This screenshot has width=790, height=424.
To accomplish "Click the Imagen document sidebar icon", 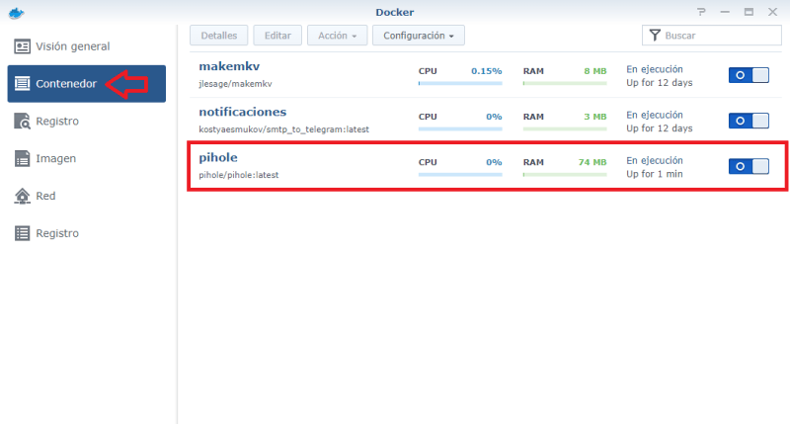I will tap(22, 158).
